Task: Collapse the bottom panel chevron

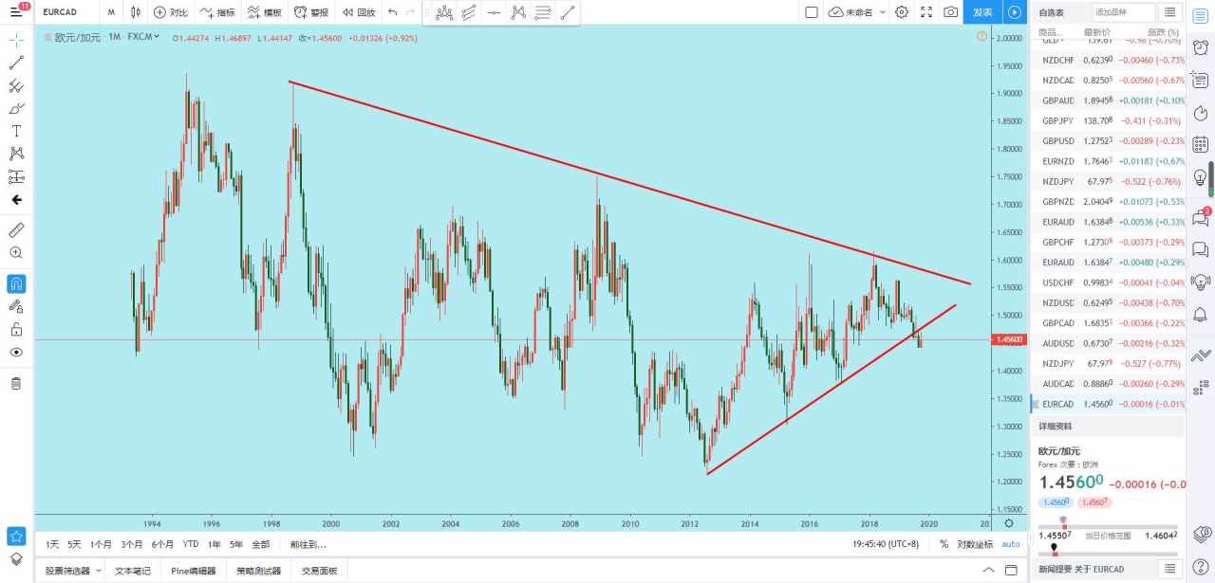Action: tap(988, 570)
